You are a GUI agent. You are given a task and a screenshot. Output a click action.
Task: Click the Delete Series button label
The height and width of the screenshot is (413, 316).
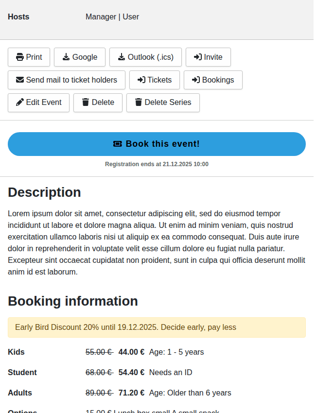pos(168,103)
